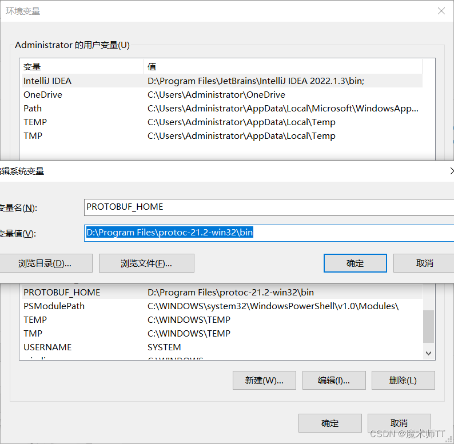Click 新建(W)... system variable button
This screenshot has height=444, width=454.
point(264,381)
